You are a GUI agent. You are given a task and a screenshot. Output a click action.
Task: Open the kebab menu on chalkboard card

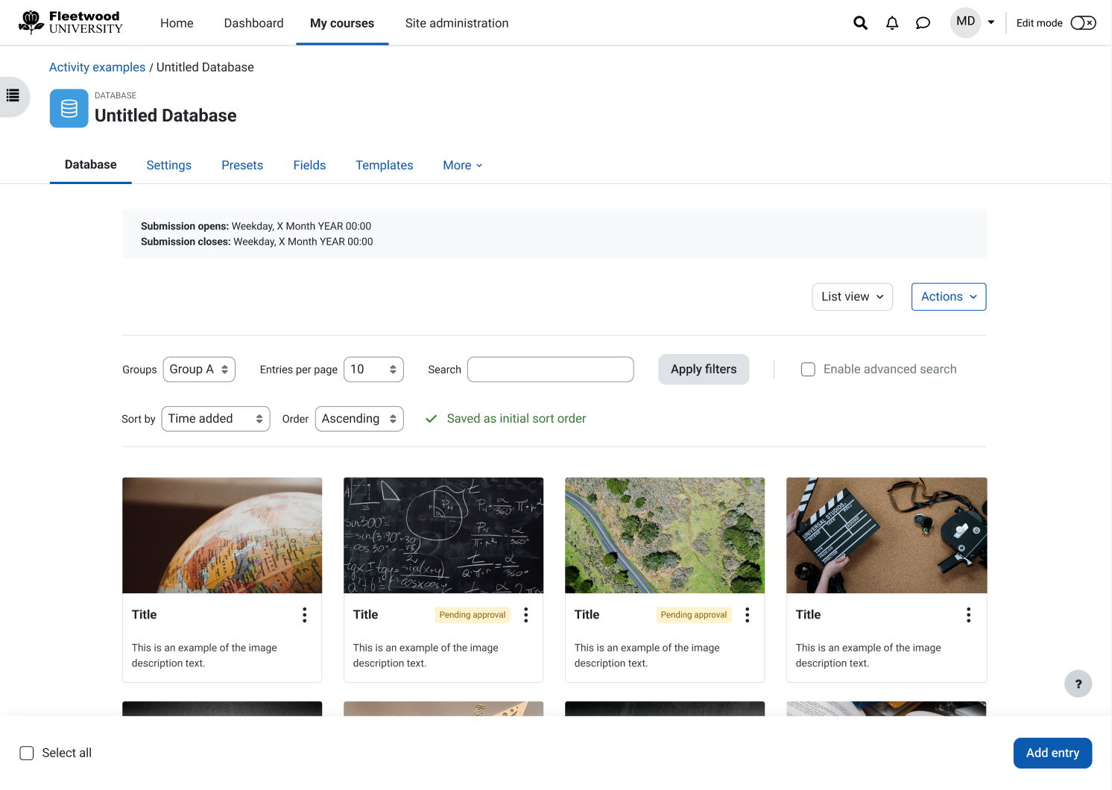click(x=525, y=615)
